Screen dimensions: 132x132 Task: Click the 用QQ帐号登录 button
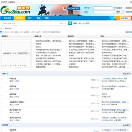click(72, 8)
